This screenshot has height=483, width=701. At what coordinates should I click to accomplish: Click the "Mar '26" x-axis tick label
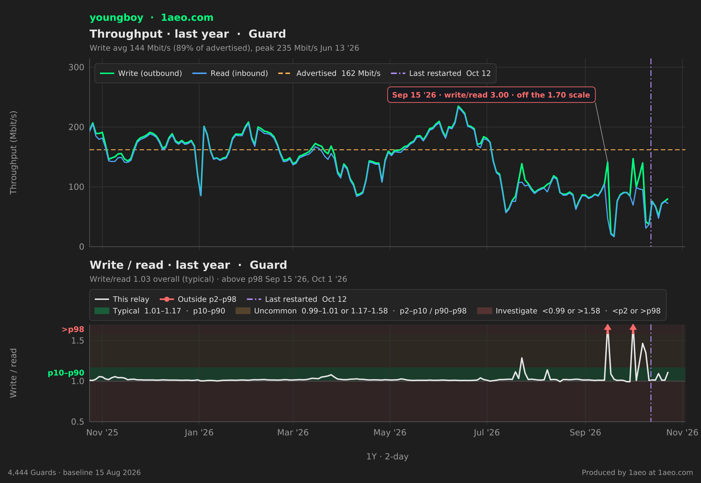[x=293, y=433]
